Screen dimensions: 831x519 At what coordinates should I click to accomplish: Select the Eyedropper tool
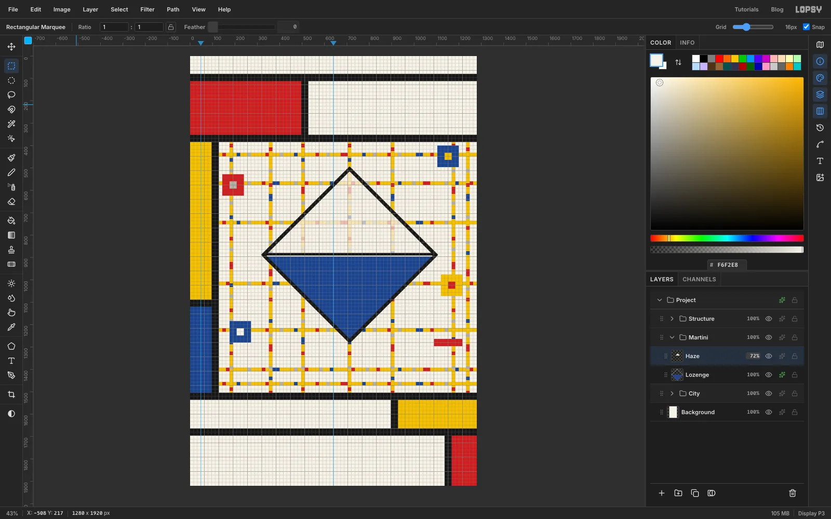coord(11,327)
